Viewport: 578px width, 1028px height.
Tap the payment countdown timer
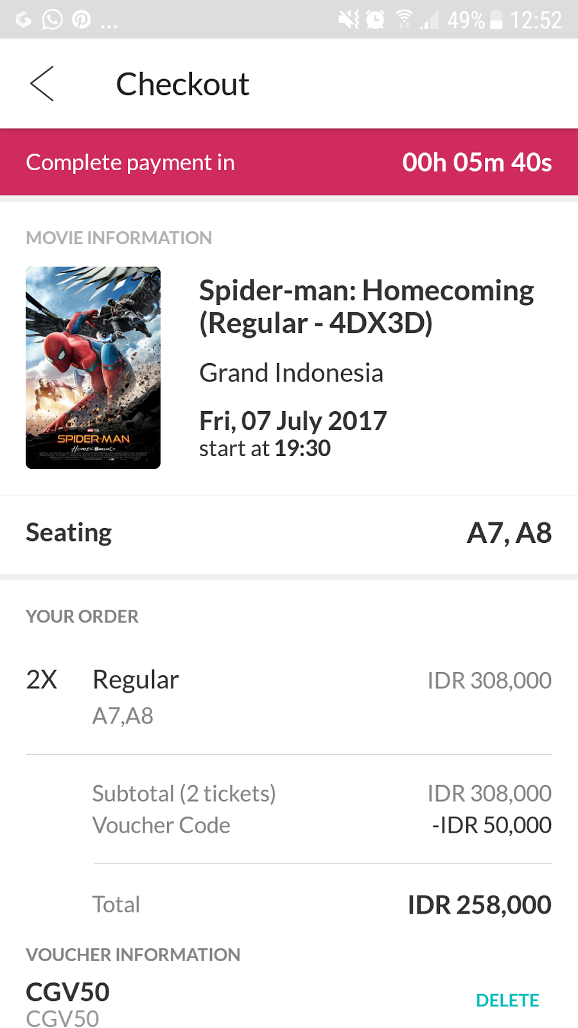tap(477, 163)
